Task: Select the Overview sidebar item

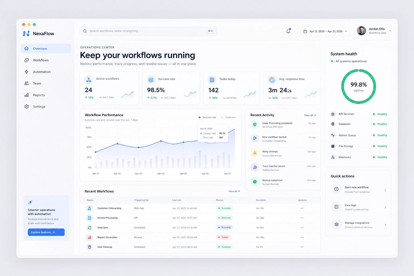Action: pos(46,49)
